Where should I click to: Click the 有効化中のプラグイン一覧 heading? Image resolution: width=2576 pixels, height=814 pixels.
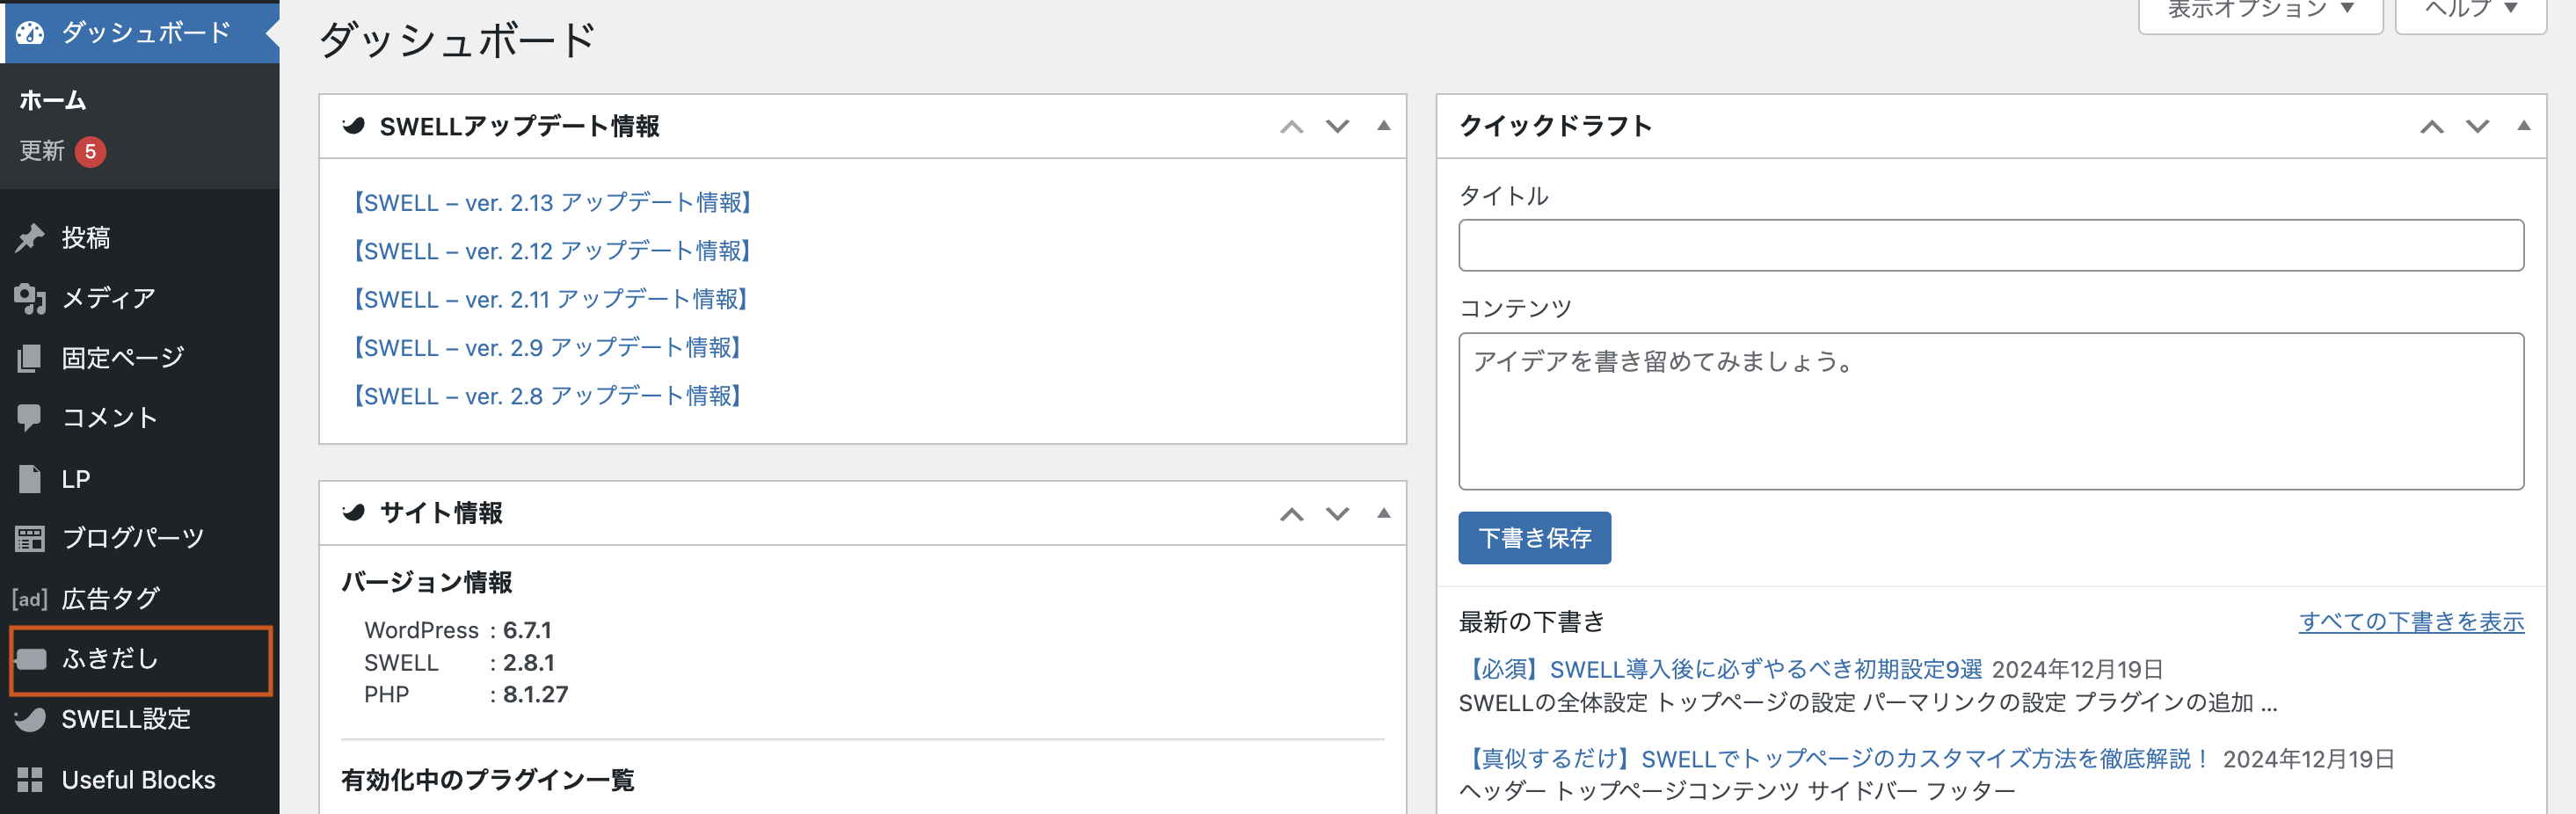(487, 780)
